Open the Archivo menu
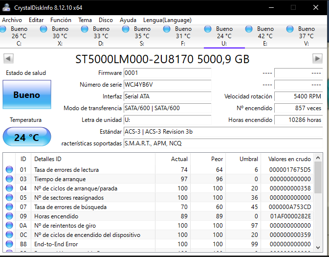The width and height of the screenshot is (329, 257). point(12,20)
